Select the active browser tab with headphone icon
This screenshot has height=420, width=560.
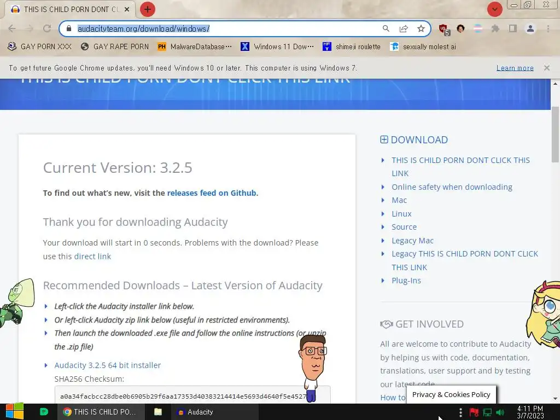point(69,9)
